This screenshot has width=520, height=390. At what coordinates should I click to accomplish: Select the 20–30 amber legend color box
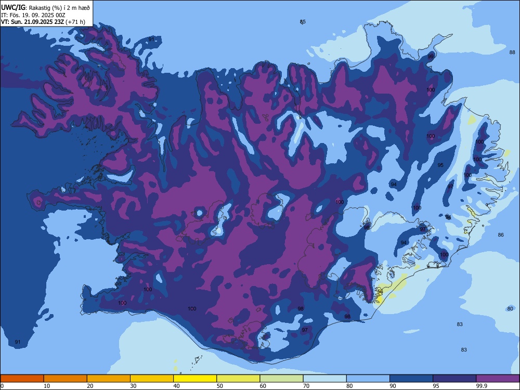coord(109,379)
